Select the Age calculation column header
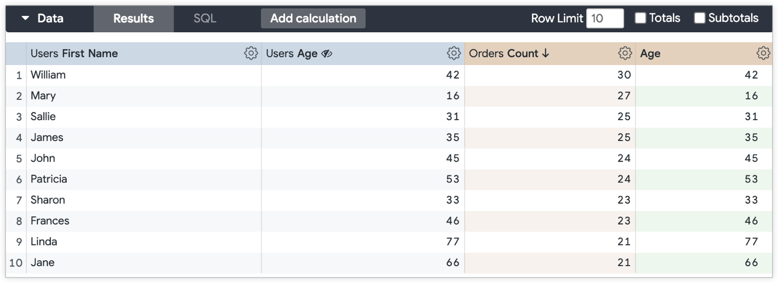The height and width of the screenshot is (283, 778). tap(650, 54)
